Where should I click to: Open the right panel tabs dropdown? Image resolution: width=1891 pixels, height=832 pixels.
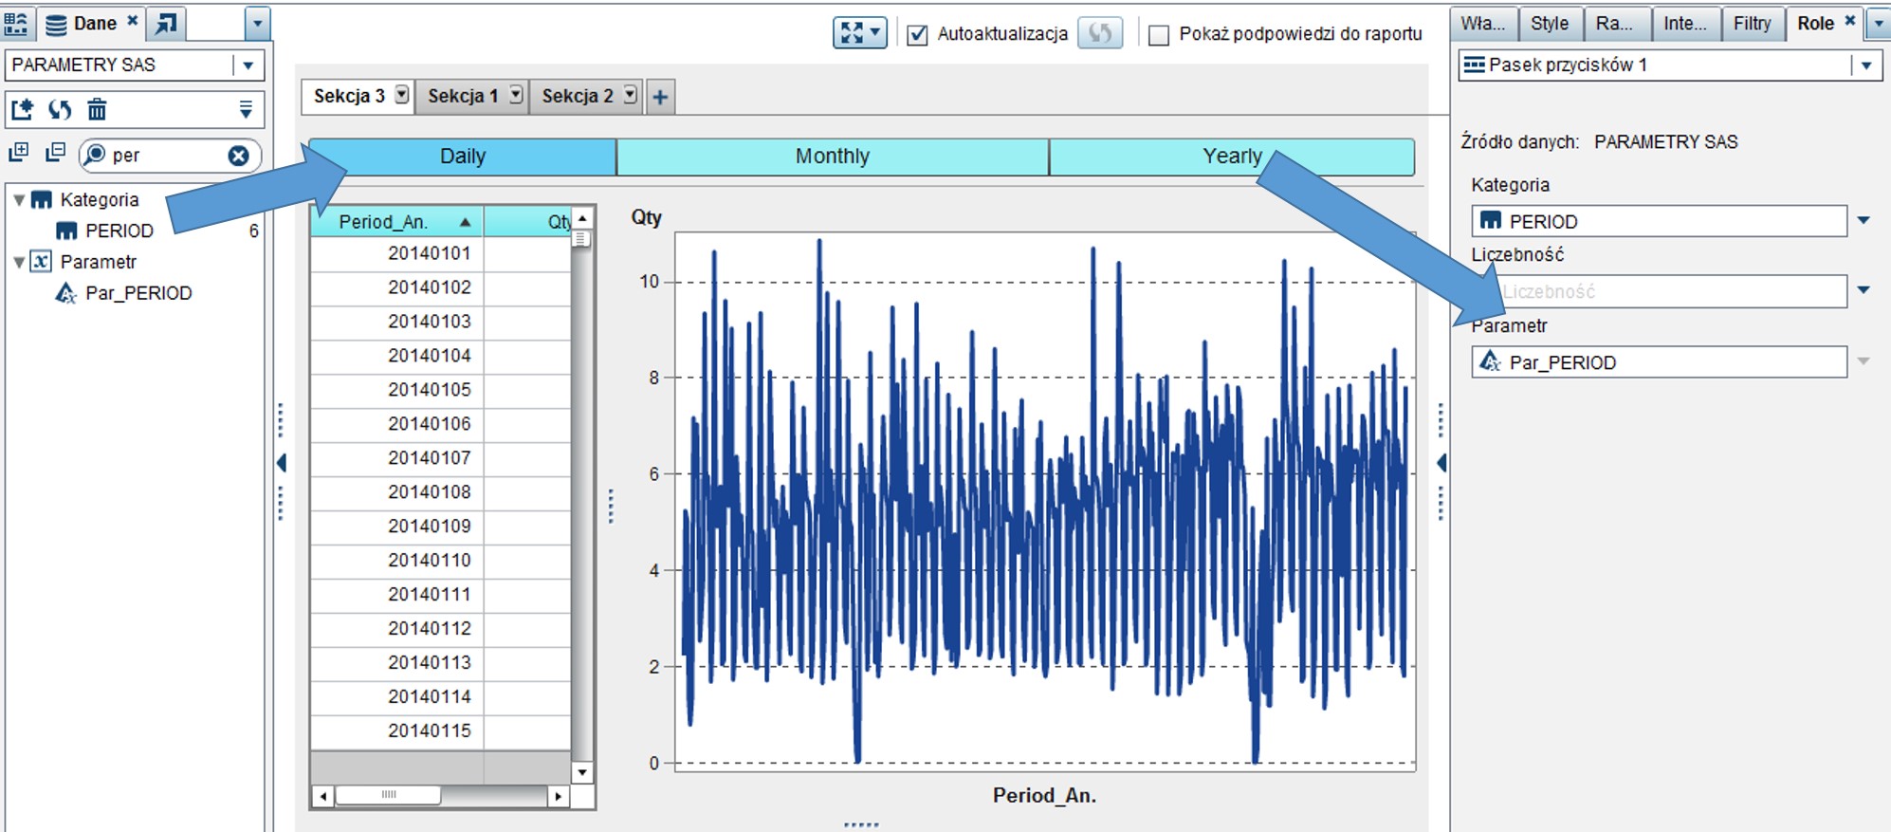tap(1879, 24)
